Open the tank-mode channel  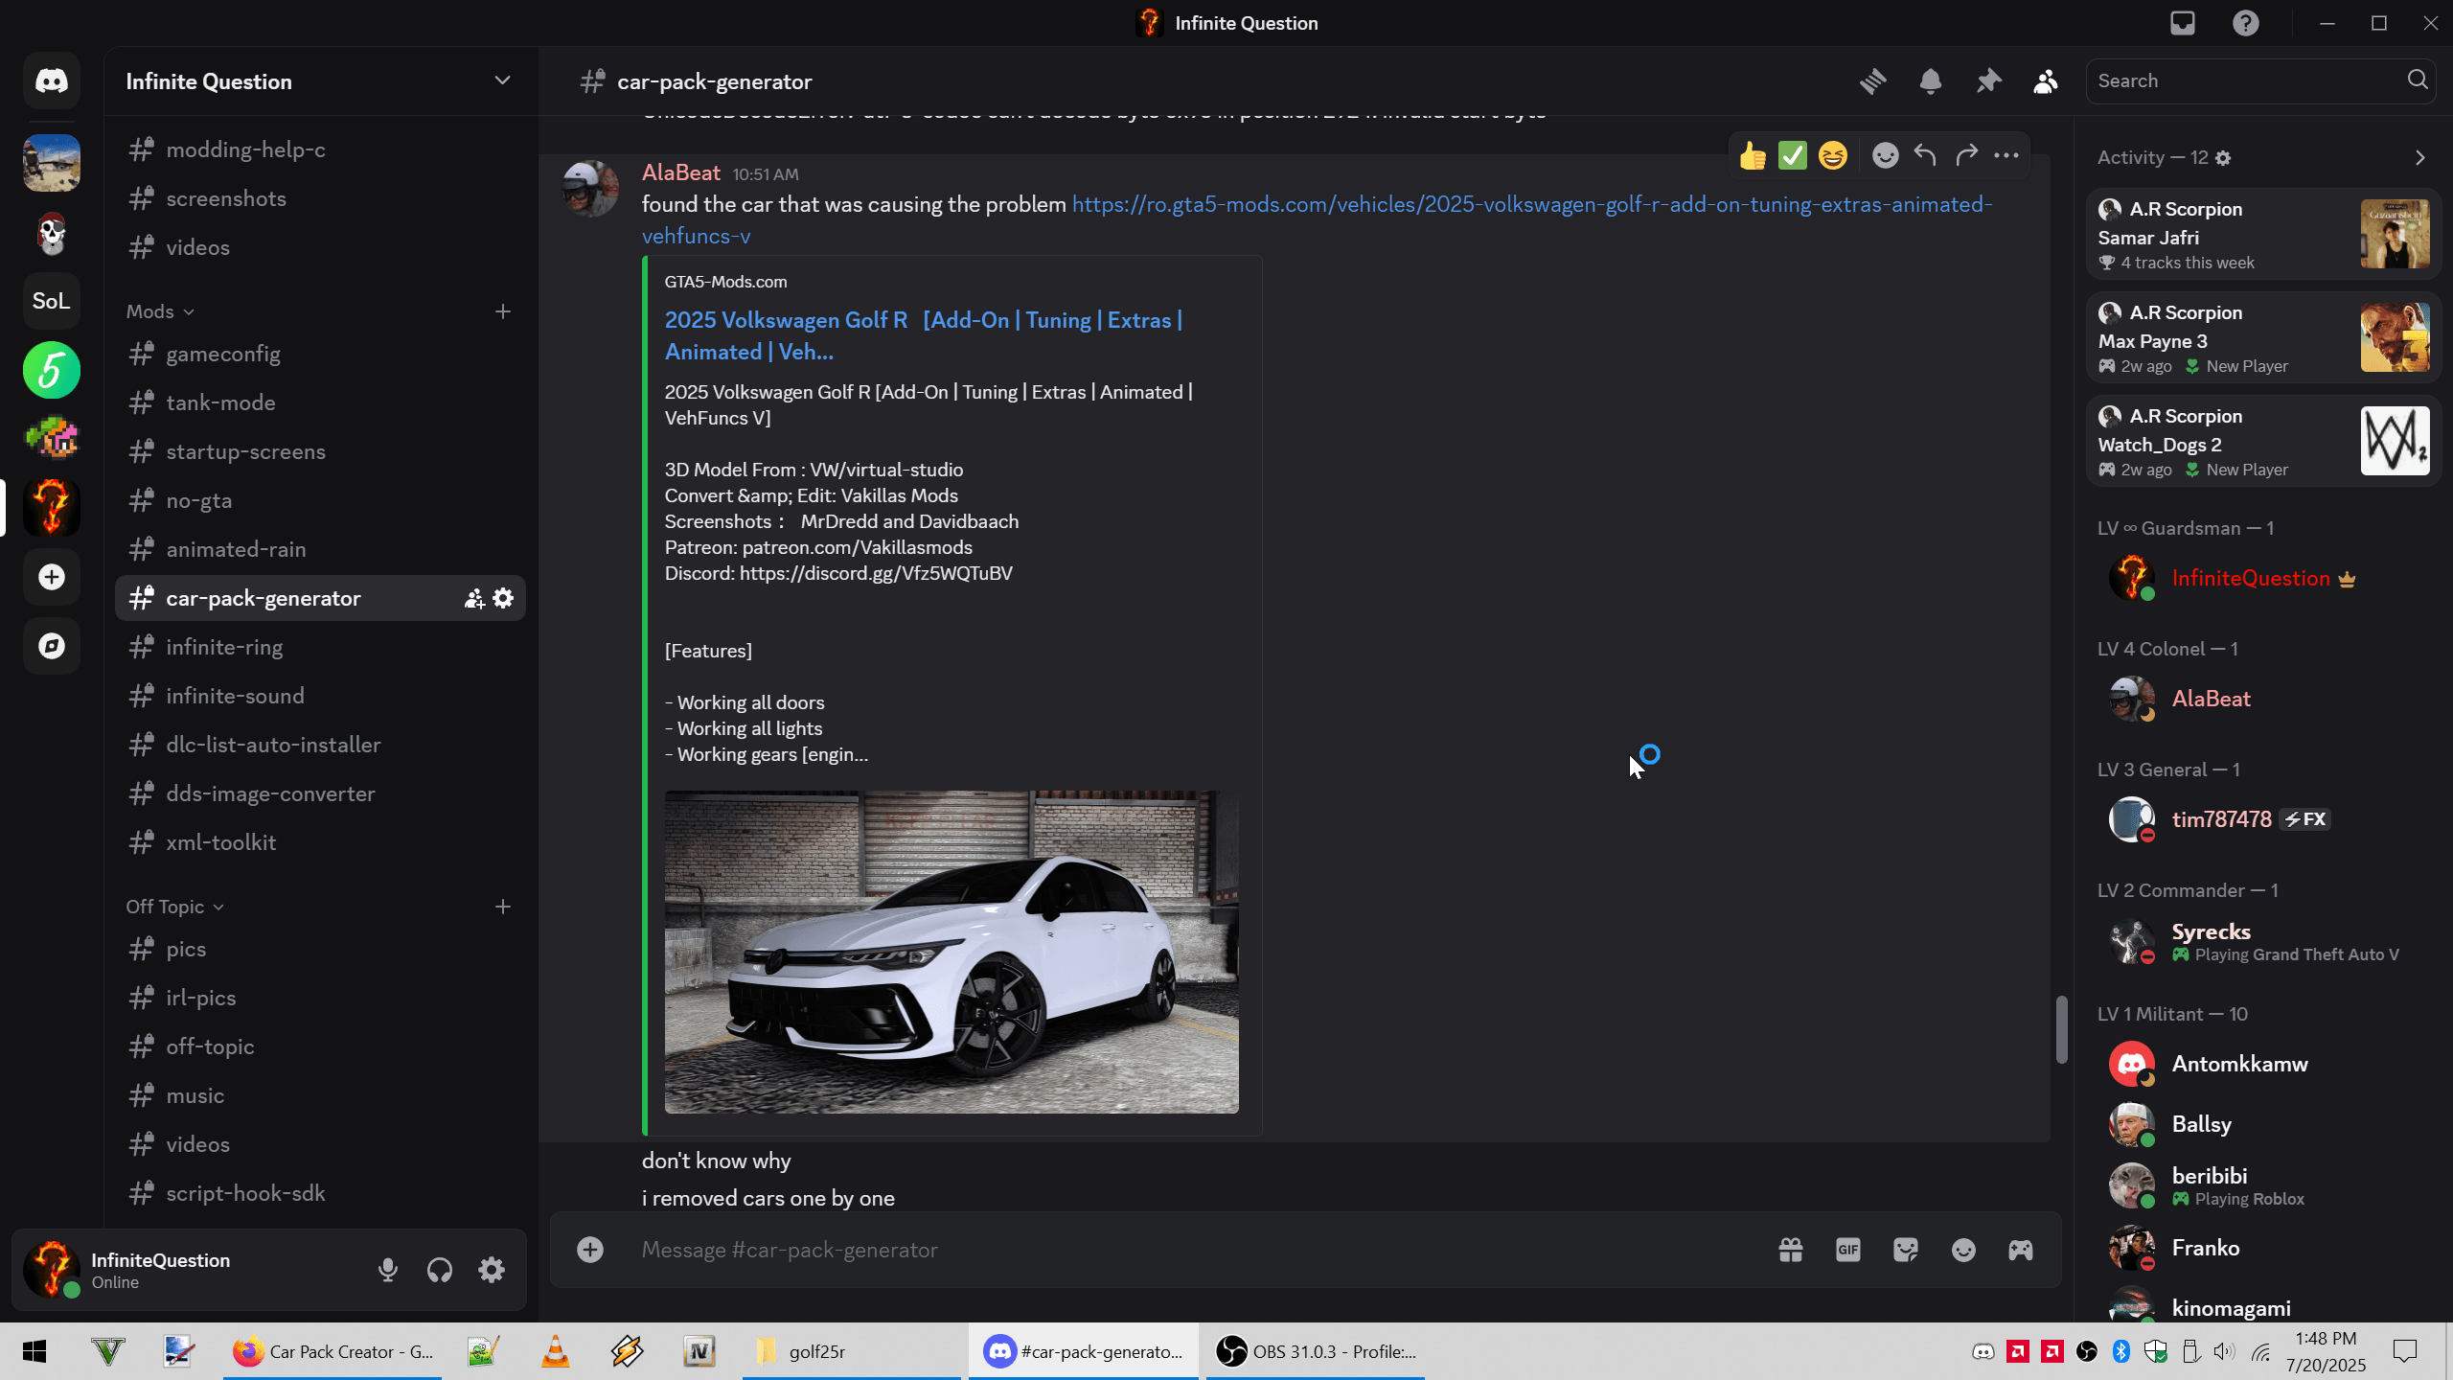320,403
